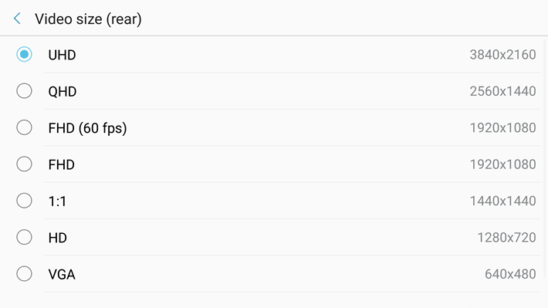
Task: Click the 3840x2160 resolution value
Action: point(502,55)
